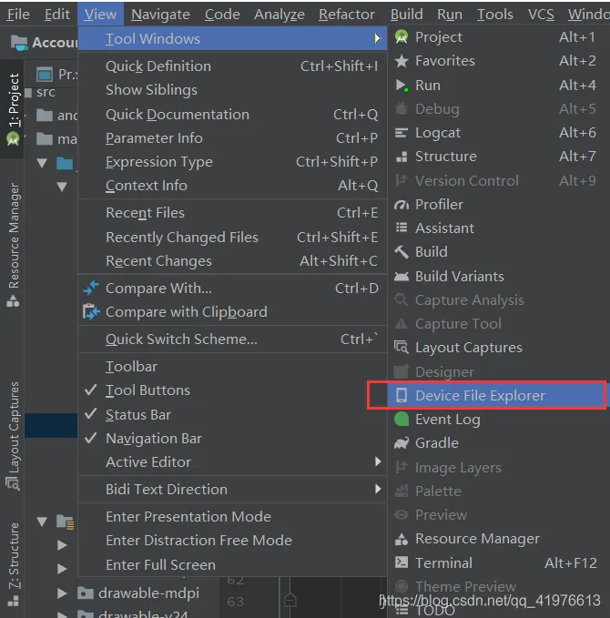610x618 pixels.
Task: Expand the drawable-mdpi folder in tree
Action: [x=62, y=593]
